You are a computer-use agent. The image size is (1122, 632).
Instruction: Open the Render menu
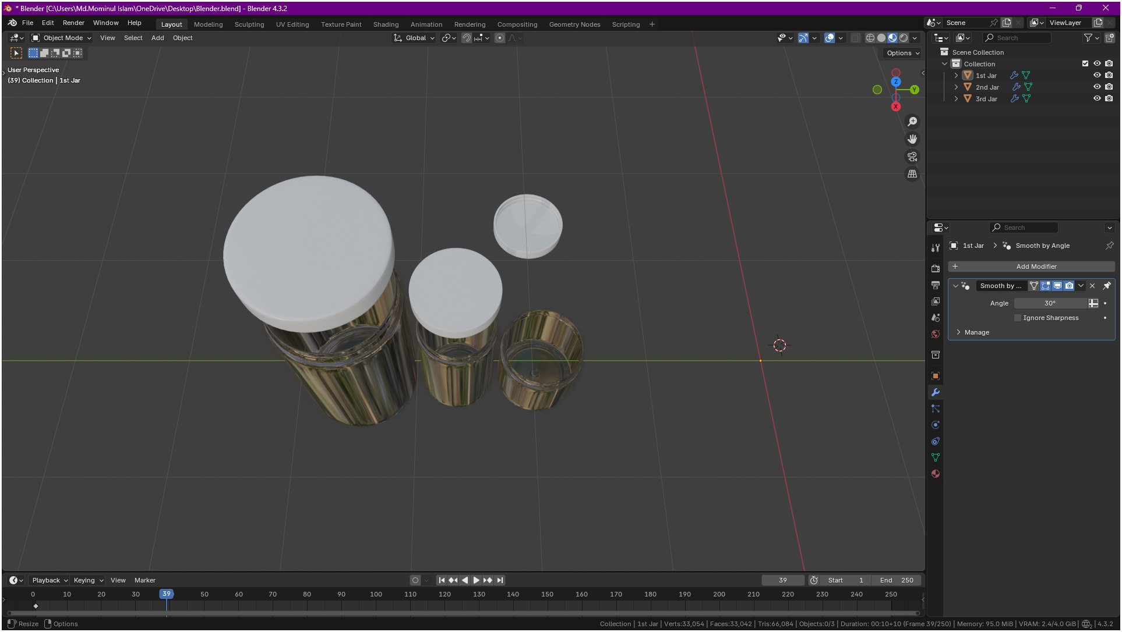[73, 23]
